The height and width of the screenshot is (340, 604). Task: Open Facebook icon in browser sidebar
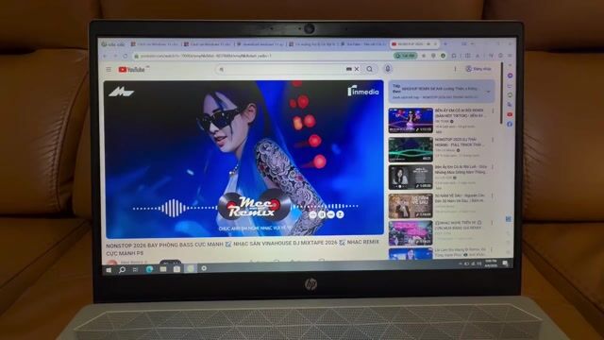tap(510, 124)
